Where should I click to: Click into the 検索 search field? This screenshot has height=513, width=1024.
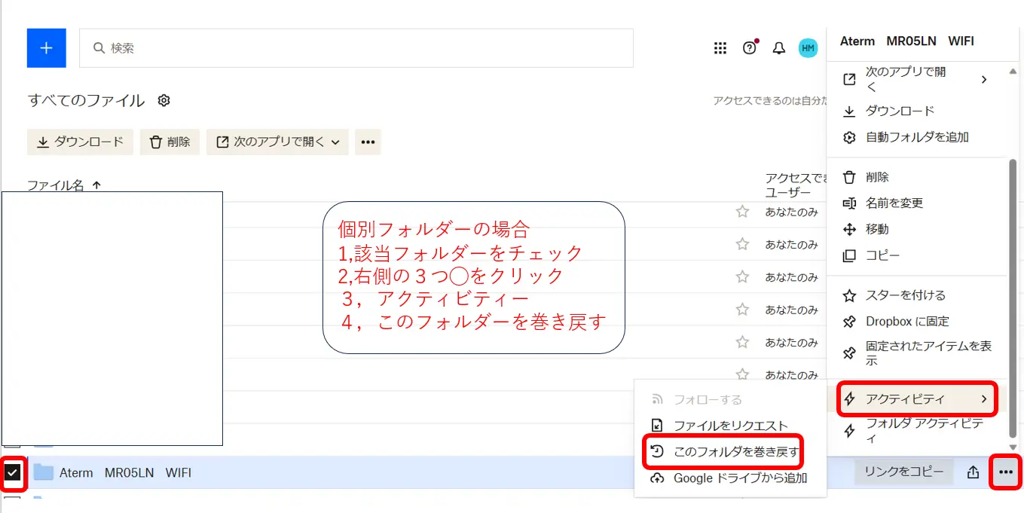click(x=356, y=48)
